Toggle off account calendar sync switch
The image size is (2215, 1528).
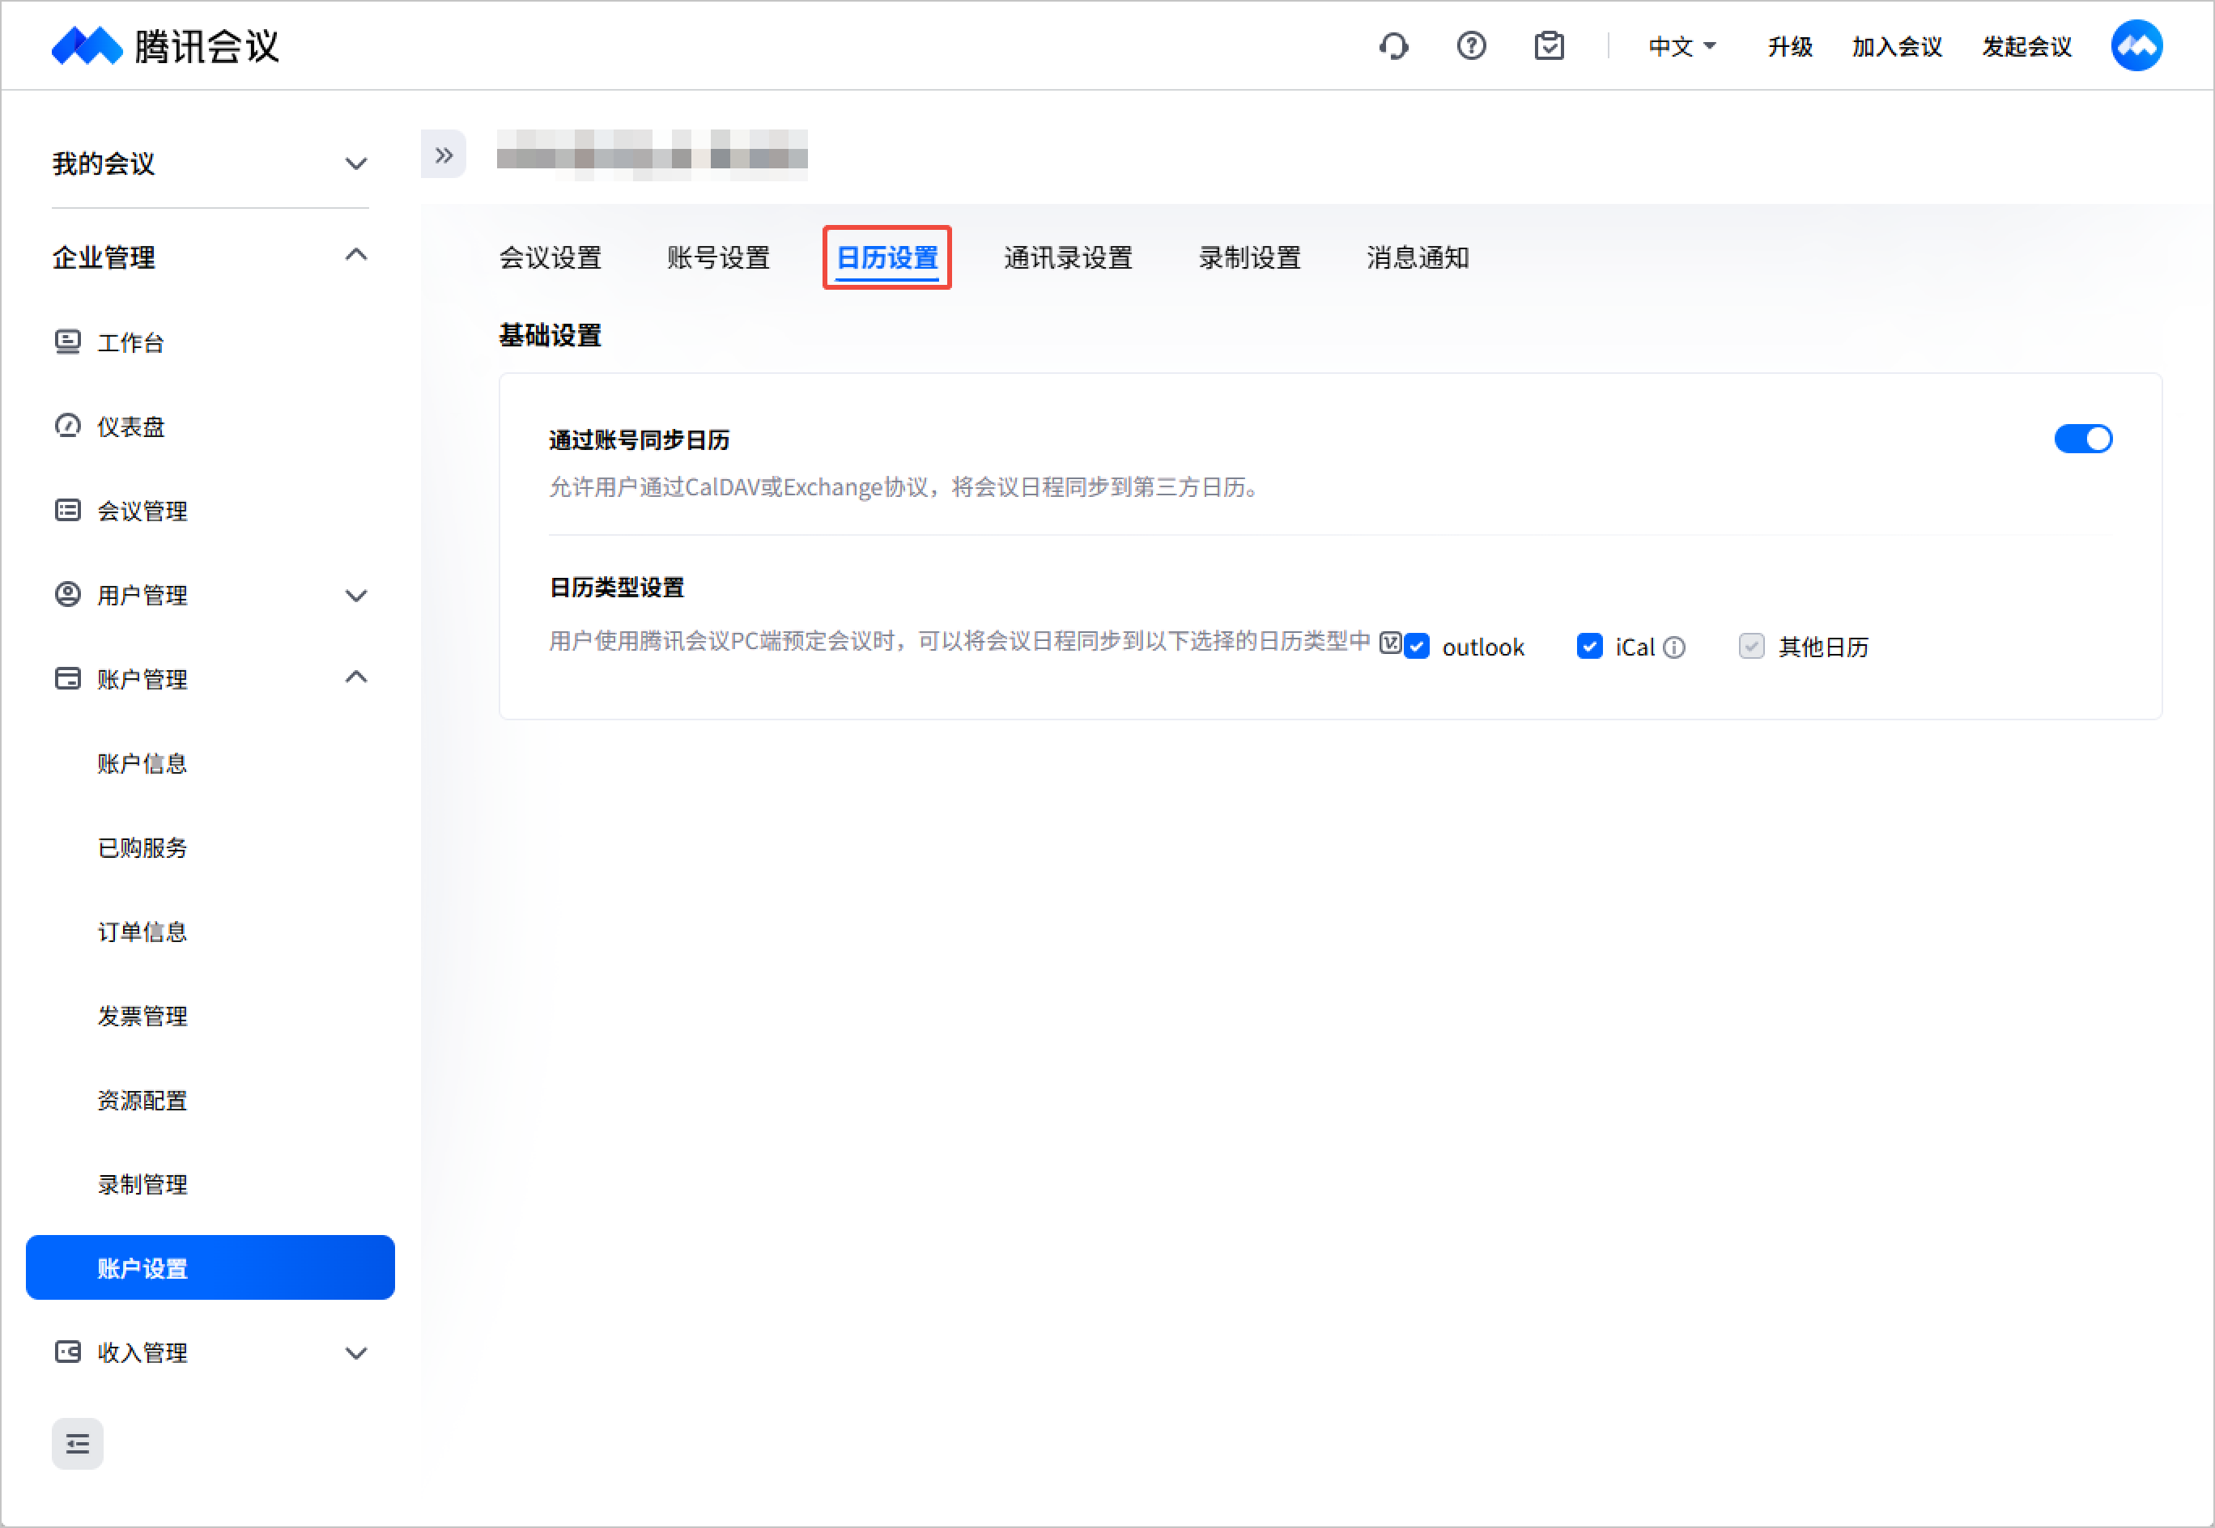[x=2083, y=439]
